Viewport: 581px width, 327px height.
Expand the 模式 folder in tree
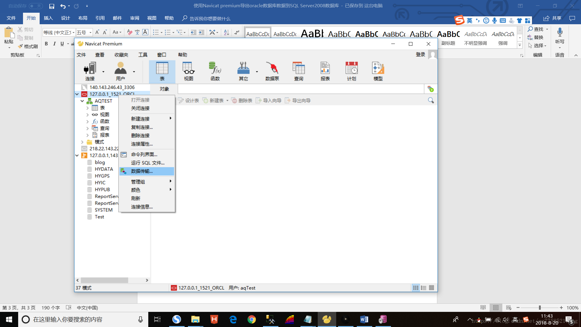(82, 142)
